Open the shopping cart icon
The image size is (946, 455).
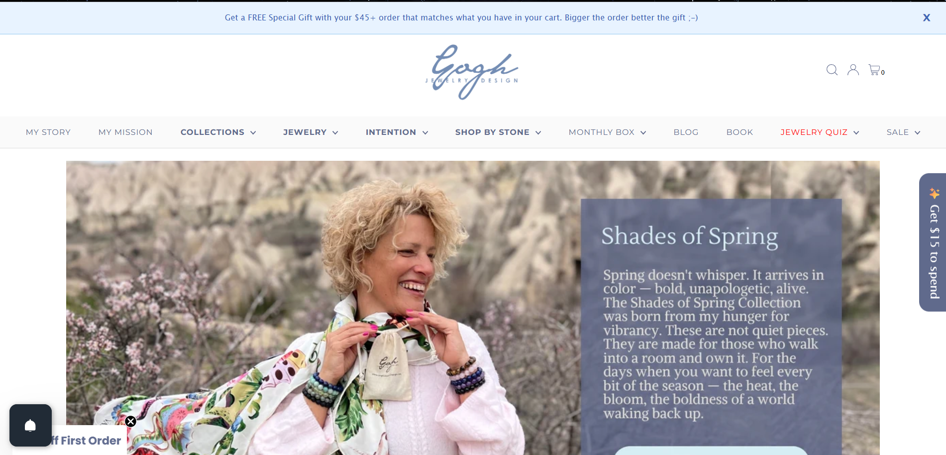pyautogui.click(x=876, y=70)
